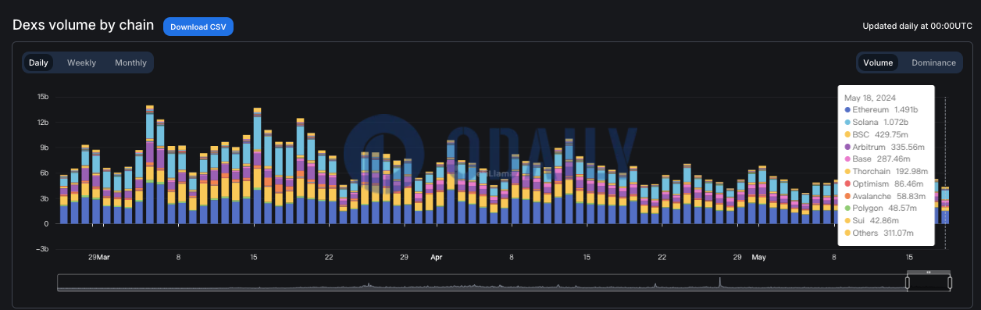Screen dimensions: 981x310
Task: Click 'May 18, 2024' tooltip date
Action: (x=869, y=98)
